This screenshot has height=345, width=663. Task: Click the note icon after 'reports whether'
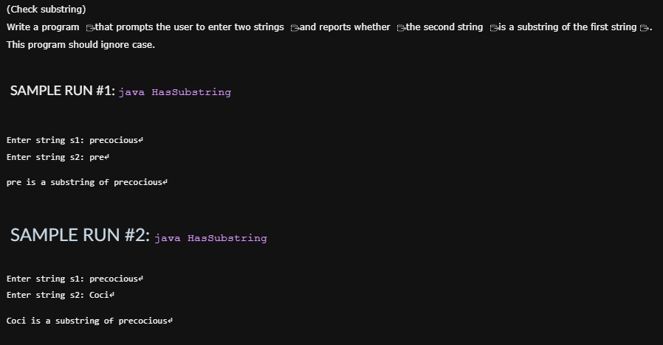pyautogui.click(x=401, y=28)
